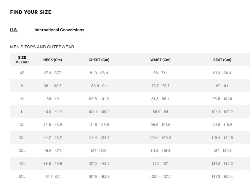Click the seat value 147.3 - 152.4
The height and width of the screenshot is (189, 250).
[x=222, y=177]
